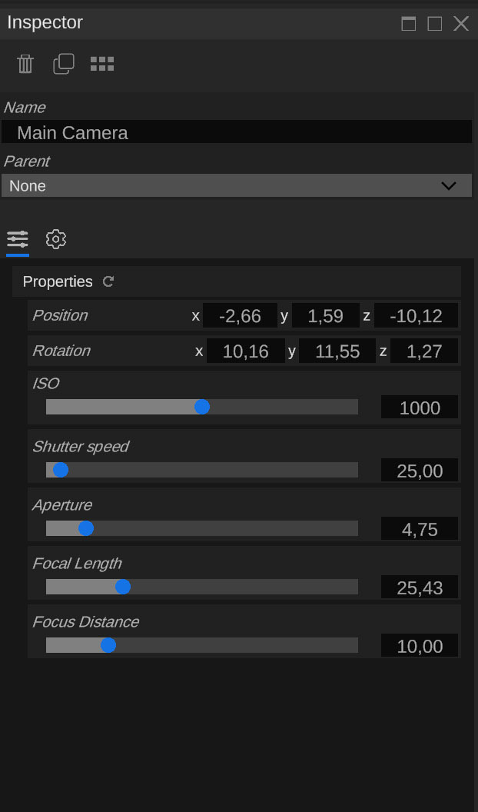The image size is (478, 812).
Task: Click the ISO slider handle
Action: pos(201,407)
